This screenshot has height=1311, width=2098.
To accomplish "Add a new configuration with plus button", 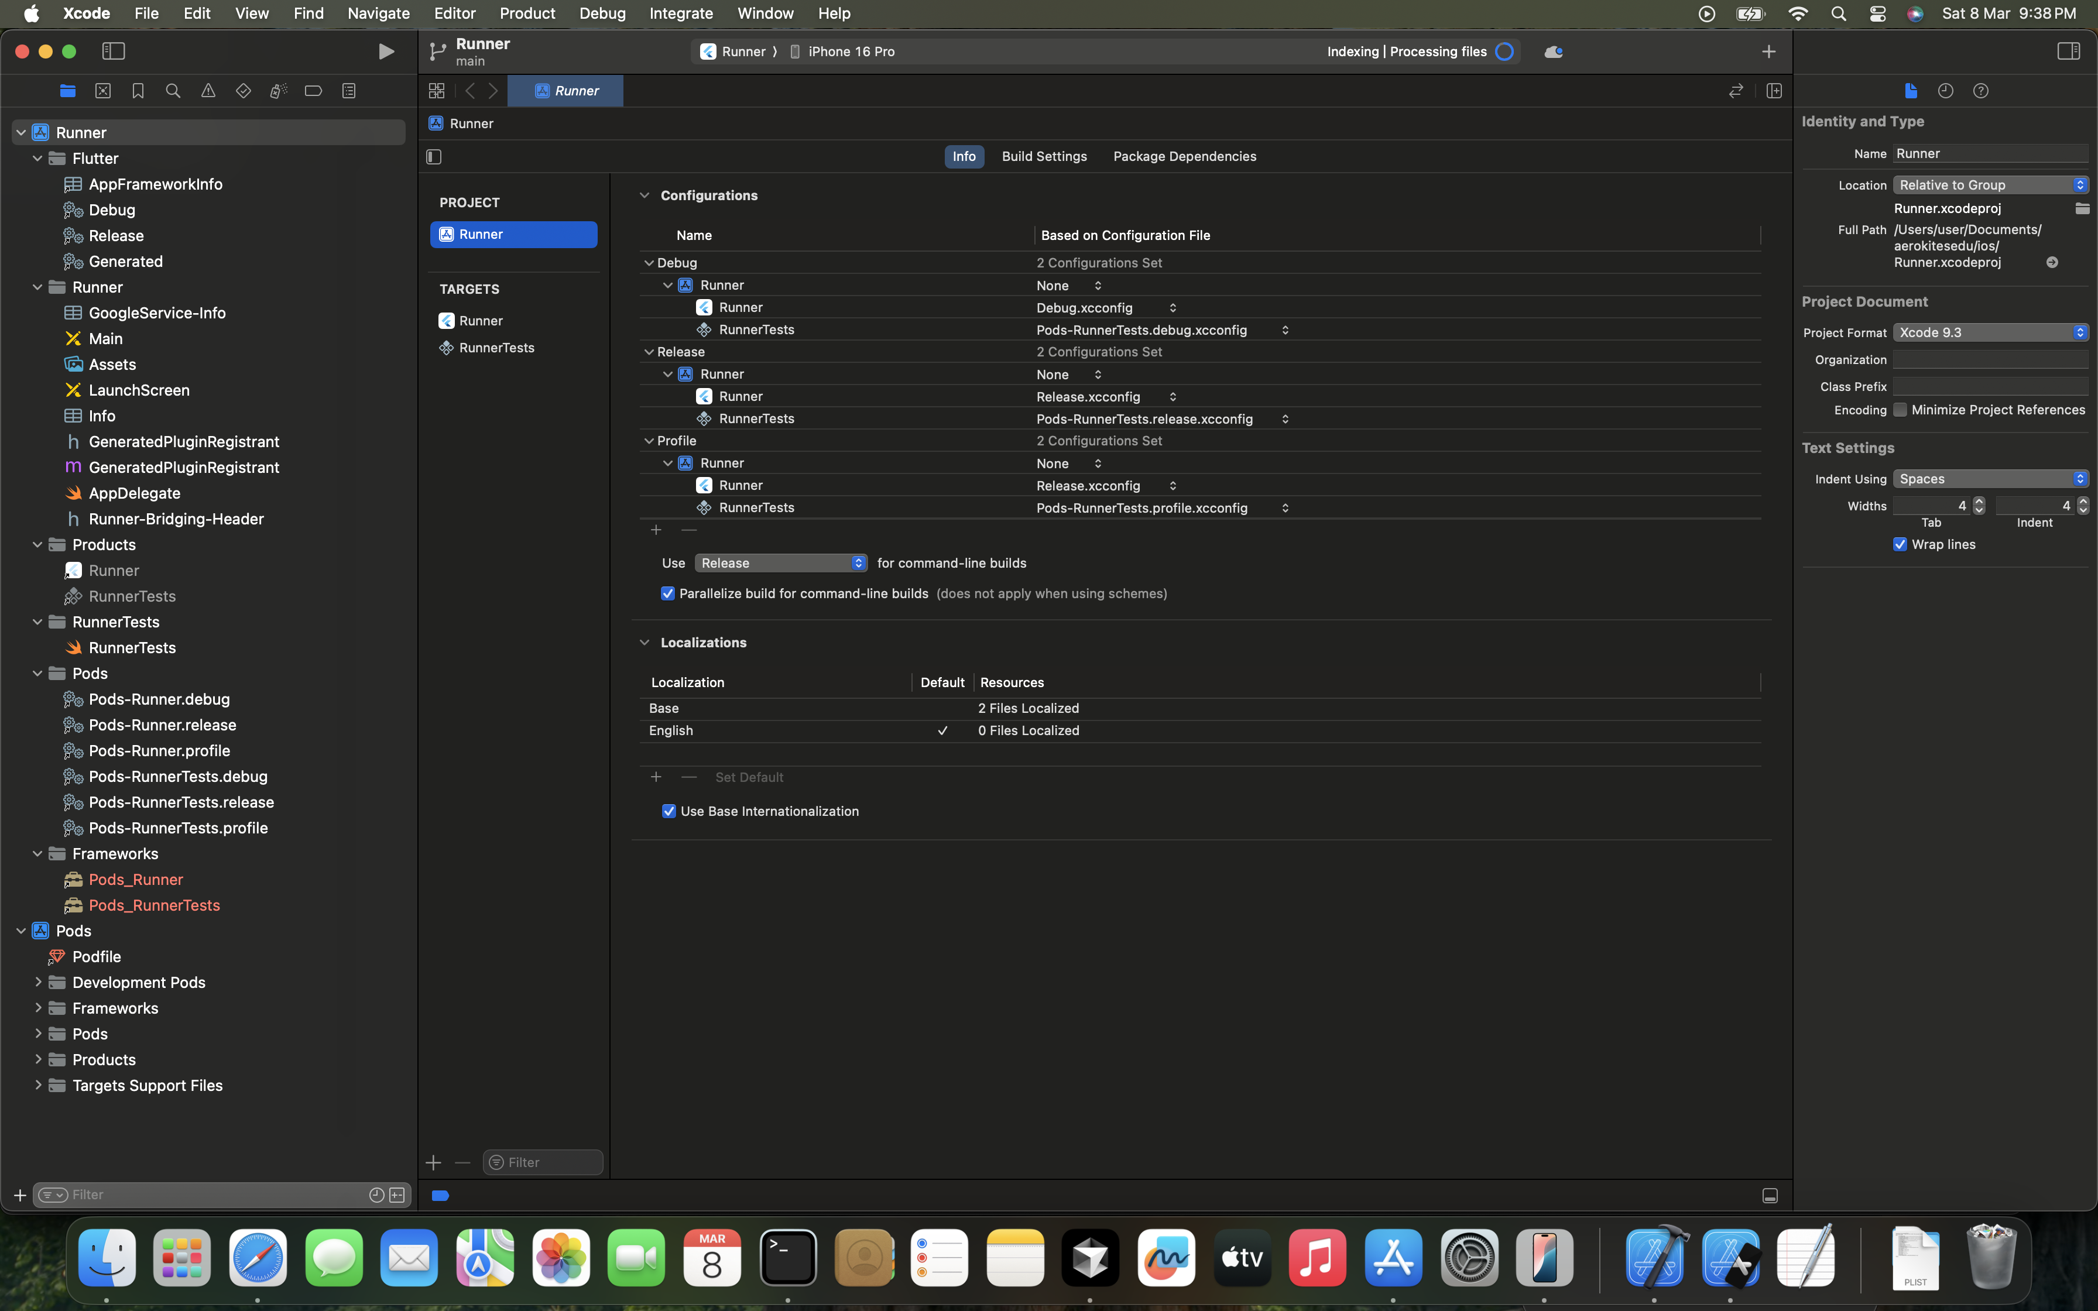I will point(656,530).
